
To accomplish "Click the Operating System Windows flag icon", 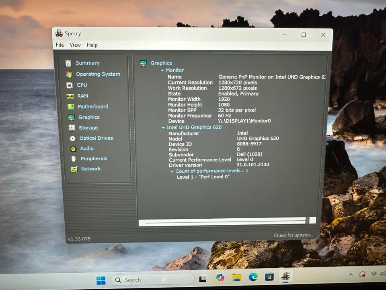I will point(69,74).
